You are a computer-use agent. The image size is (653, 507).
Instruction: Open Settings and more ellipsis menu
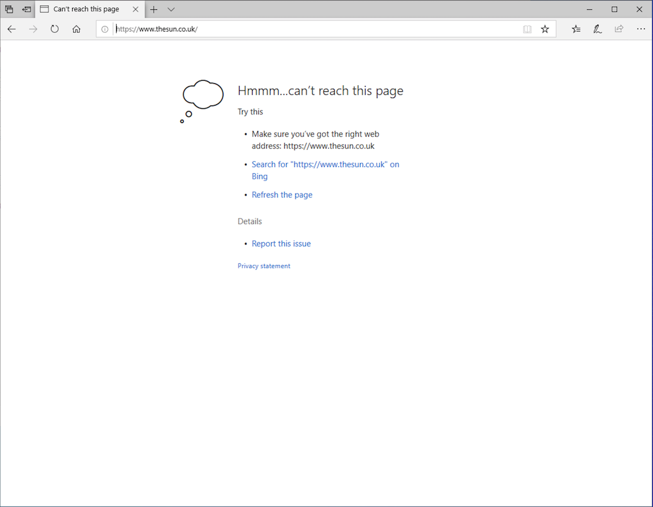pyautogui.click(x=641, y=29)
